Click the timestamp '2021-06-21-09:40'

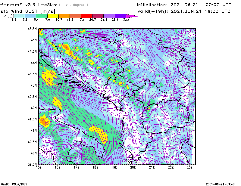click(x=220, y=184)
